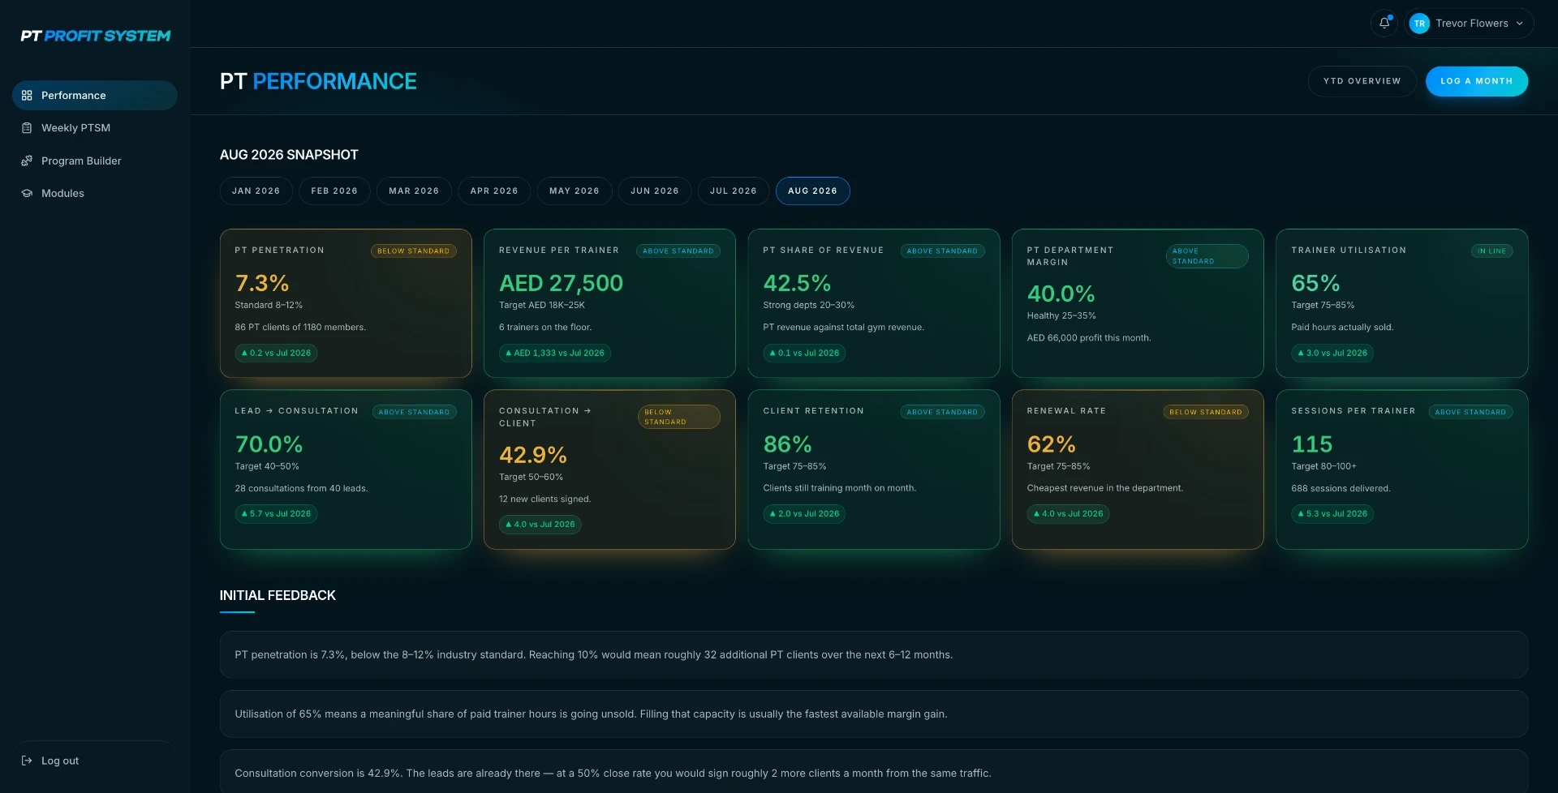Click the Modules graduation cap icon
The width and height of the screenshot is (1558, 793).
[x=27, y=193]
